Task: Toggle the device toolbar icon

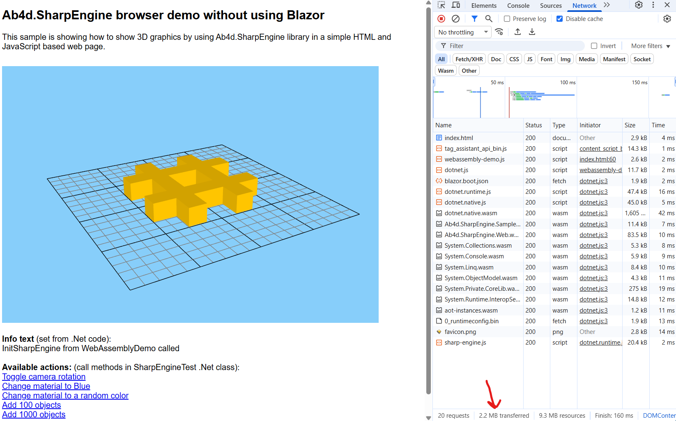Action: (x=456, y=5)
